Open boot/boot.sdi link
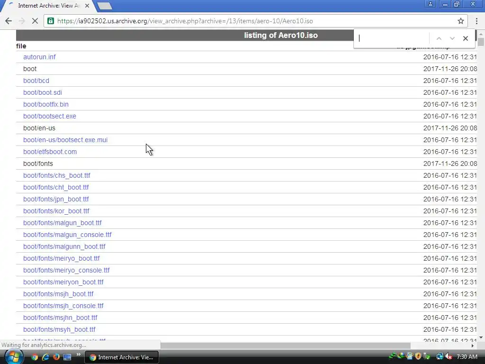The image size is (485, 364). [x=42, y=92]
